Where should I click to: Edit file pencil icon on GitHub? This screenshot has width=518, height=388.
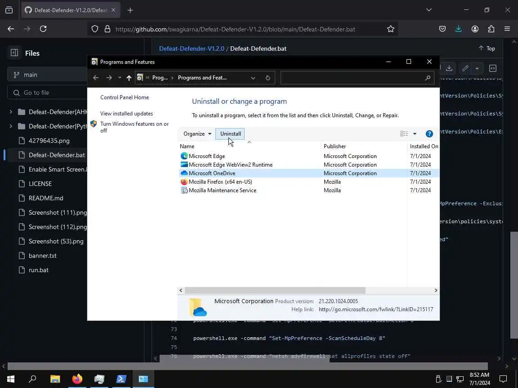(465, 68)
